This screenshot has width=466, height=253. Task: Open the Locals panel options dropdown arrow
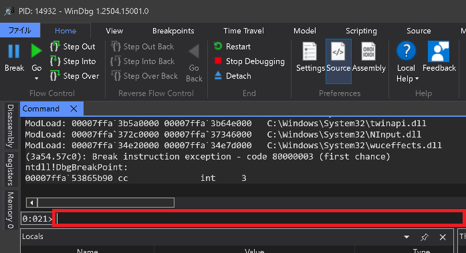pyautogui.click(x=406, y=237)
